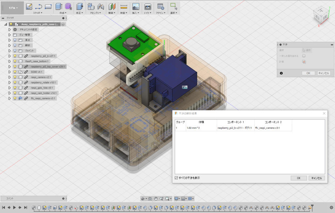Toggle ジョイント folder lightbulb
335x213 pixels.
tap(15, 51)
